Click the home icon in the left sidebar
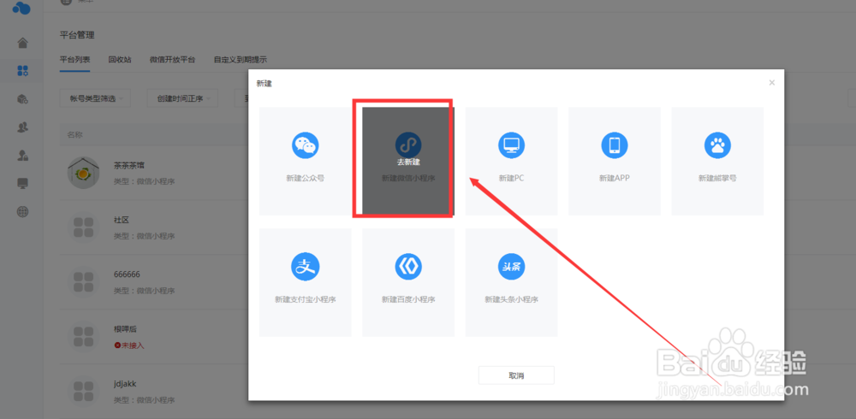The width and height of the screenshot is (856, 419). tap(22, 43)
